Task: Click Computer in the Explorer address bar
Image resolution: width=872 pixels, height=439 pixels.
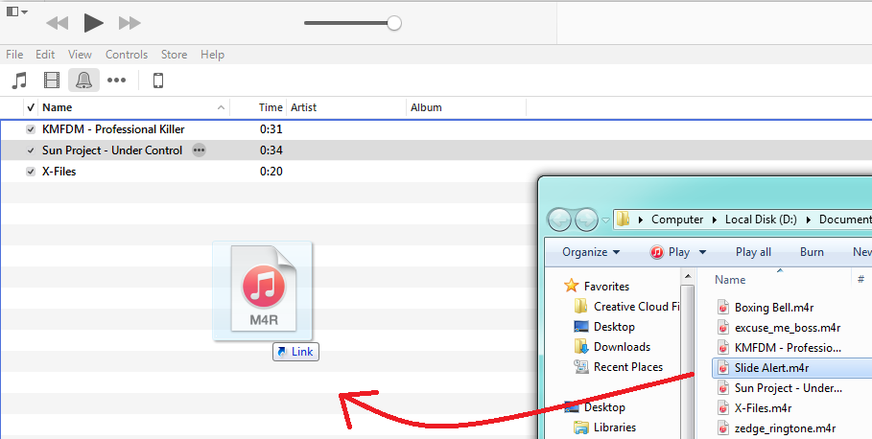Action: 677,219
